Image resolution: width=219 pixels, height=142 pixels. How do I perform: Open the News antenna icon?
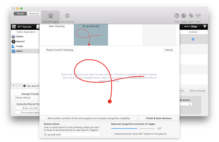(x=198, y=16)
